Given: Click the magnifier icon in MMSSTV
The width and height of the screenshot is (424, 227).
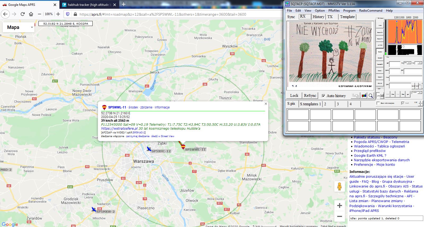Looking at the screenshot, I should [371, 96].
